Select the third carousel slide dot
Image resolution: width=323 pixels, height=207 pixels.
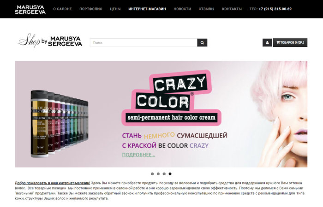click(164, 174)
